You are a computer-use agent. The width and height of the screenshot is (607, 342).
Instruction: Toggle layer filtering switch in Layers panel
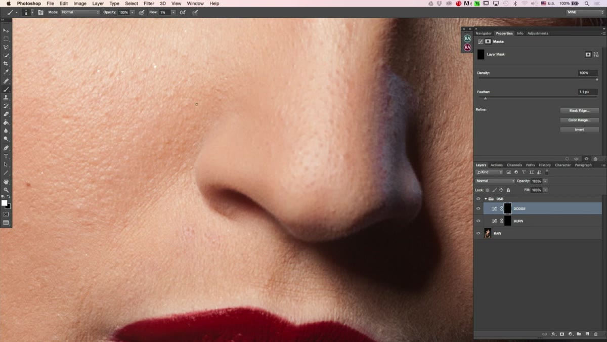click(x=547, y=172)
